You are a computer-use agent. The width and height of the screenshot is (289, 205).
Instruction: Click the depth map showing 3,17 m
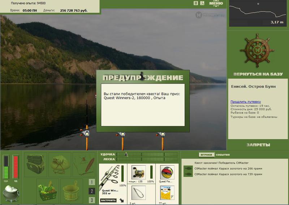coord(258,13)
